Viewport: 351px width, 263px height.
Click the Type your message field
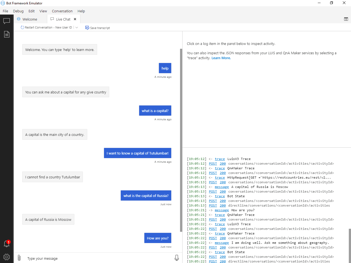tap(99, 258)
